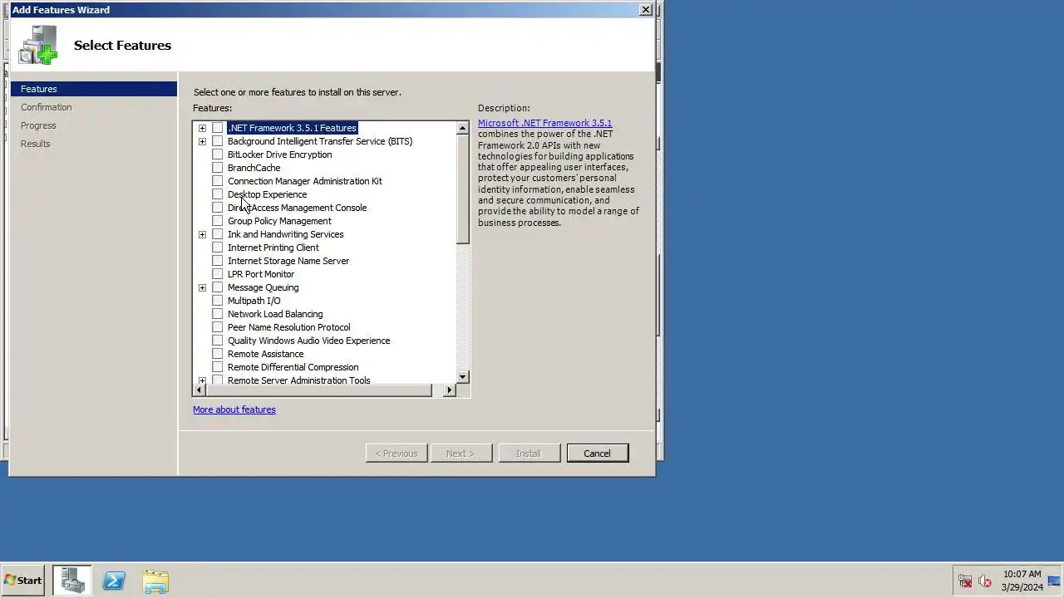Select Multipath I/O feature label
This screenshot has height=598, width=1064.
[x=254, y=301]
